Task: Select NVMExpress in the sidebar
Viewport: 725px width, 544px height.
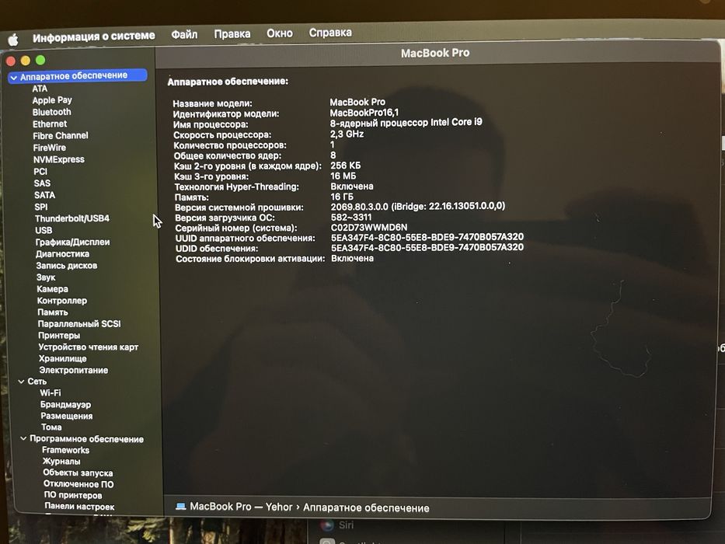Action: click(x=59, y=159)
